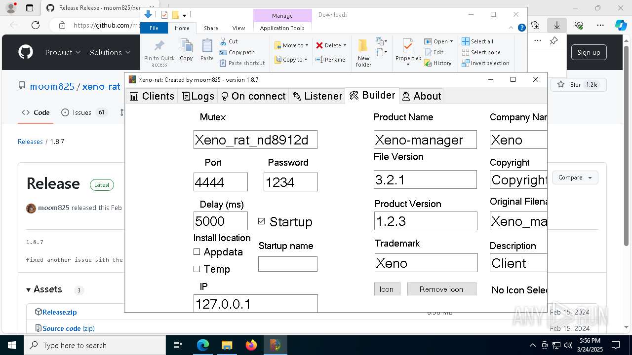Open the Move to dropdown
Image resolution: width=632 pixels, height=355 pixels.
click(291, 45)
